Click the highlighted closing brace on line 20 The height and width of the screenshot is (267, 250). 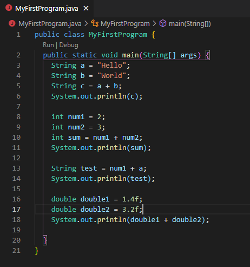click(x=45, y=240)
